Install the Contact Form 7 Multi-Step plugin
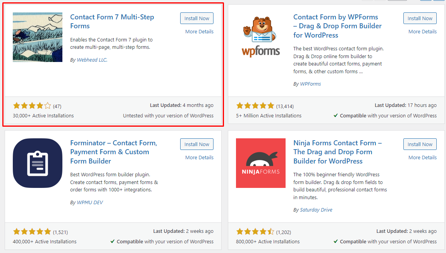Screen dimensions: 446x253 [x=197, y=19]
